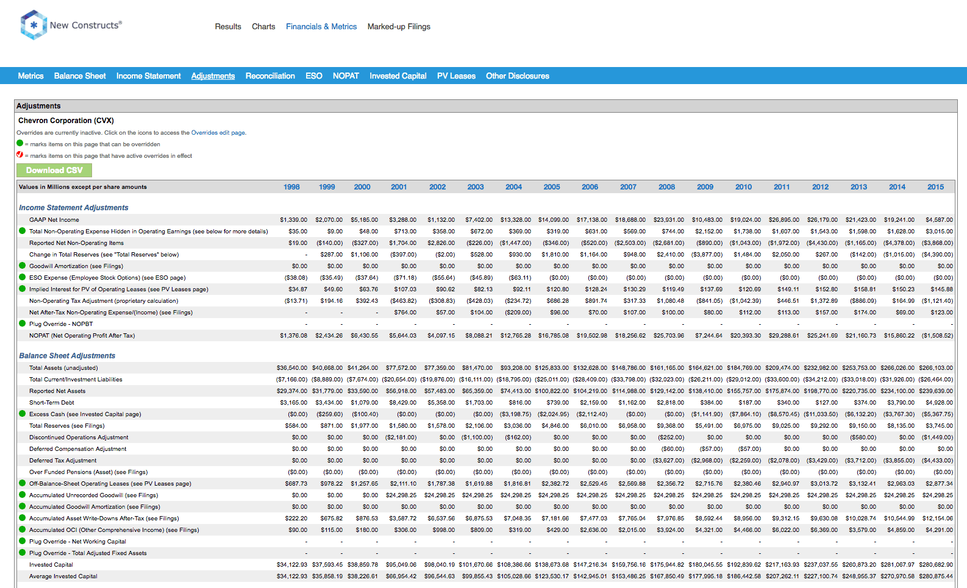Click the New Constructs logo

pyautogui.click(x=71, y=25)
